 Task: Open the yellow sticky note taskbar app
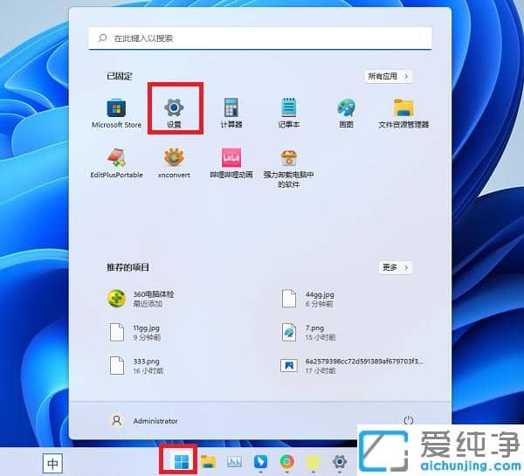[314, 463]
